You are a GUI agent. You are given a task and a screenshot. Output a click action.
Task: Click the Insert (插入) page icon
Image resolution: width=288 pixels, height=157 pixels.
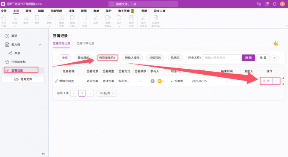click(x=119, y=18)
